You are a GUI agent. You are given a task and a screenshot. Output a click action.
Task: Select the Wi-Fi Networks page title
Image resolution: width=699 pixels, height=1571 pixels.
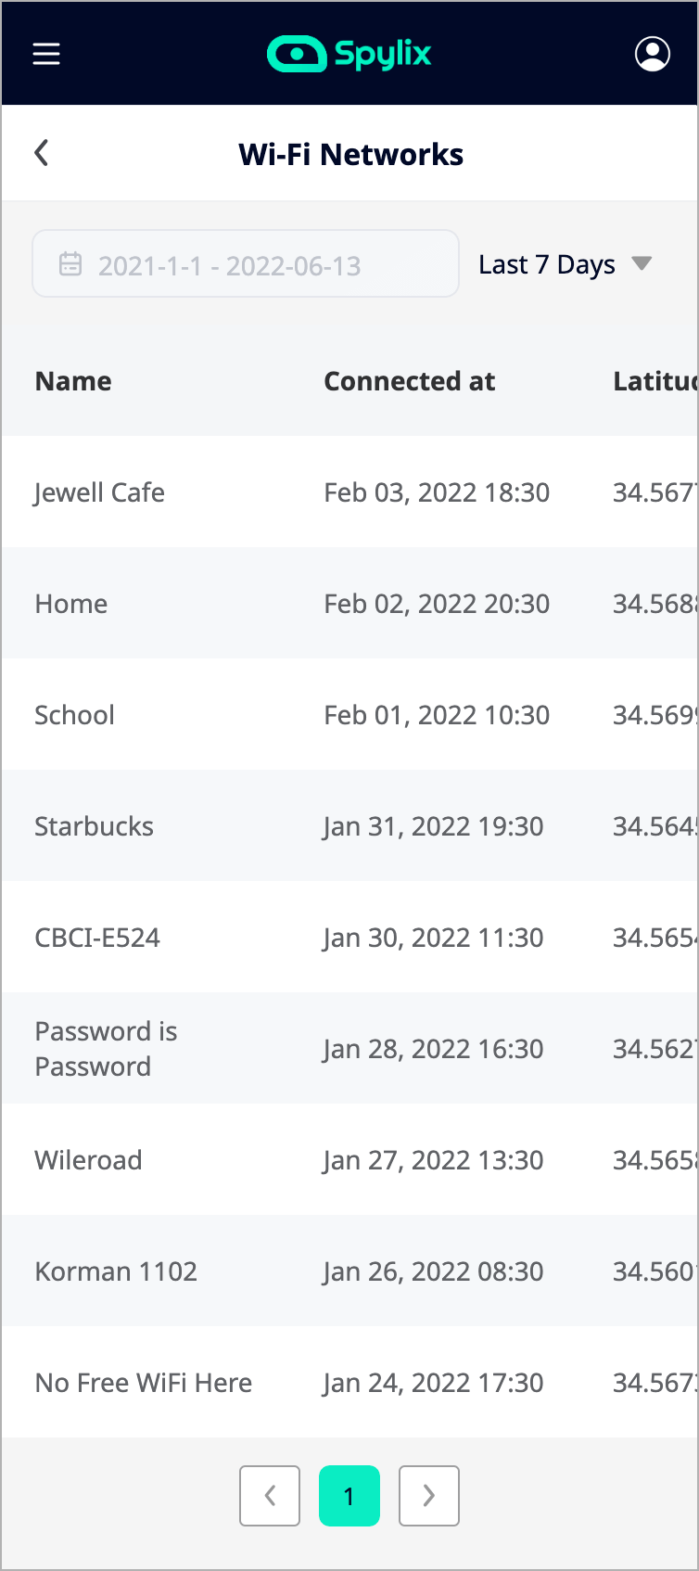349,154
